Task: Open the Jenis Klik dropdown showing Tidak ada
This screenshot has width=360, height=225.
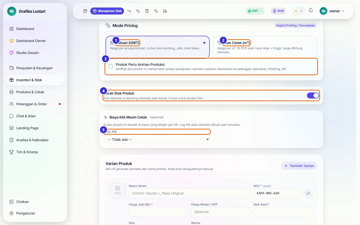Action: pos(156,139)
